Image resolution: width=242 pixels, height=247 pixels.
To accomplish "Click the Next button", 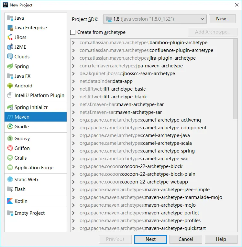I will [x=151, y=239].
